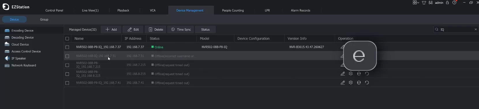Click the icon left of admin
The width and height of the screenshot is (479, 109).
tap(431, 3)
